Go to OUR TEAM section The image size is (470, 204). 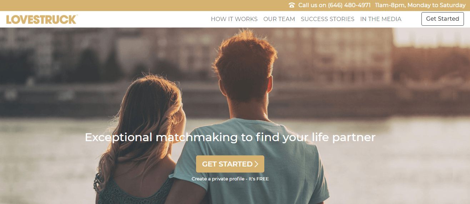click(x=279, y=19)
